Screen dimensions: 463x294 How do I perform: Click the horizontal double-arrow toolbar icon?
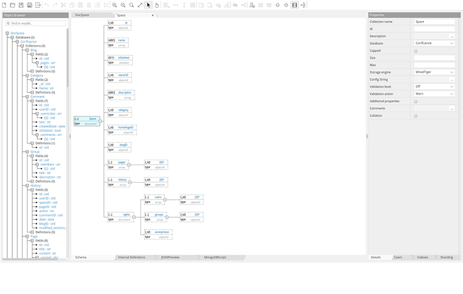[x=176, y=5]
